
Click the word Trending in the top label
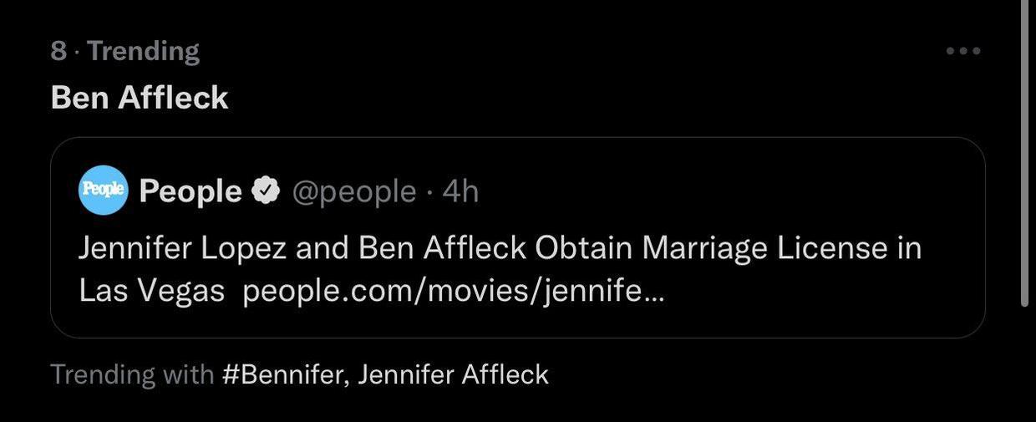[144, 51]
